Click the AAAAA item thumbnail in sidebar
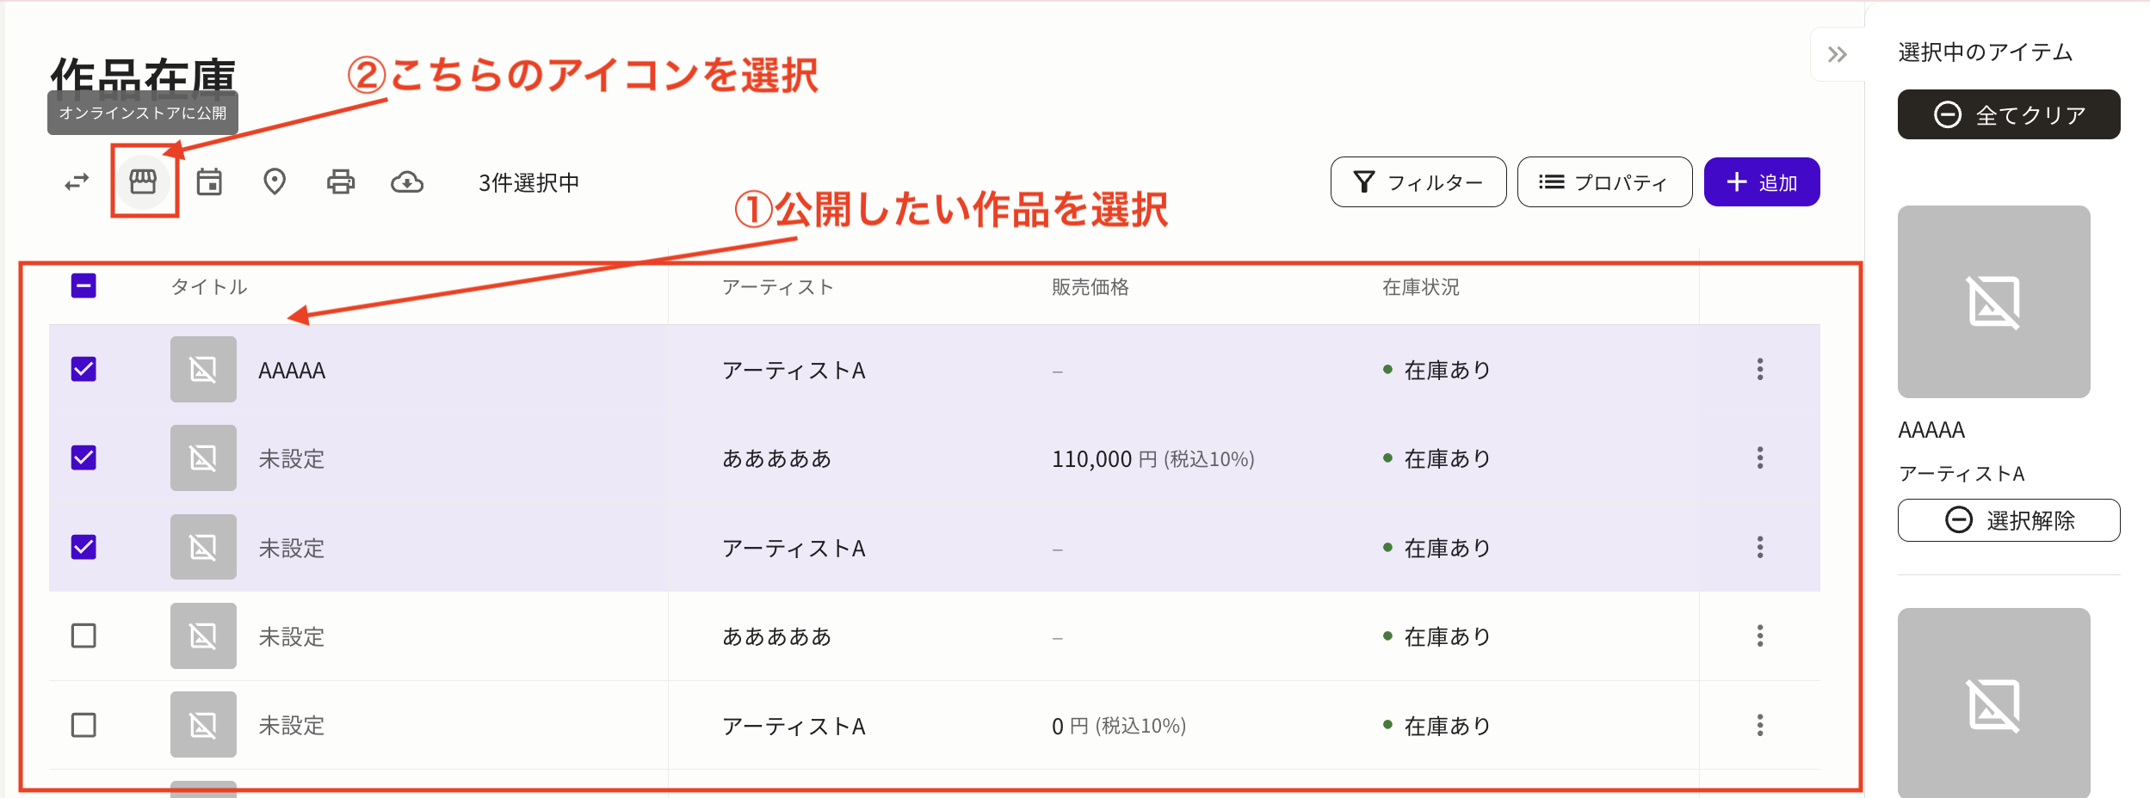The width and height of the screenshot is (2150, 798). click(x=1992, y=302)
